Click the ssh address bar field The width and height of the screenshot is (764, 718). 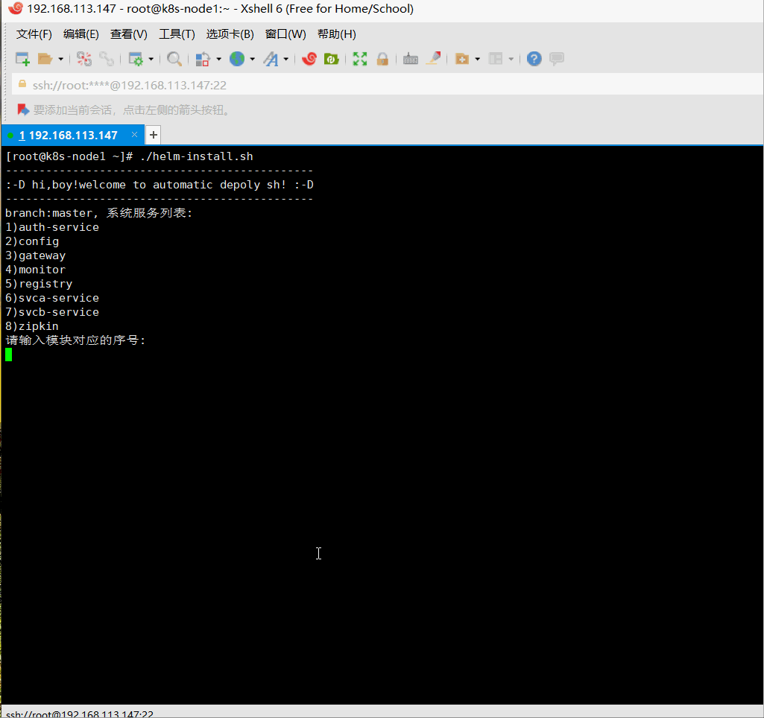(388, 85)
